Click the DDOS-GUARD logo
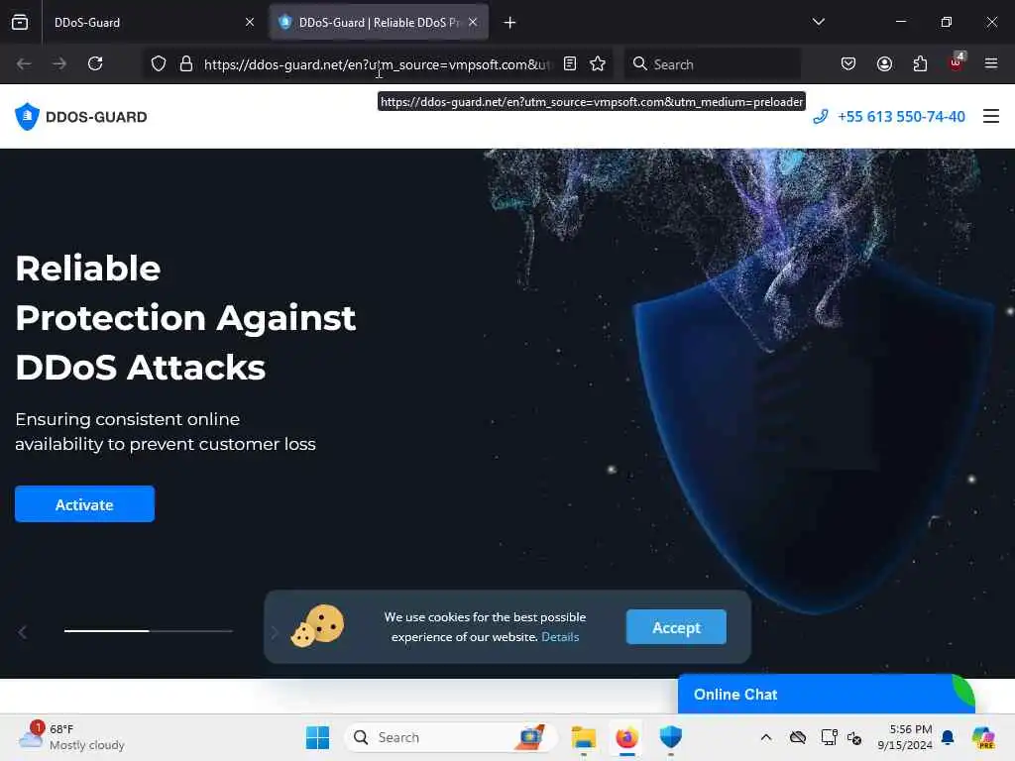Viewport: 1015px width, 761px height. pos(81,117)
